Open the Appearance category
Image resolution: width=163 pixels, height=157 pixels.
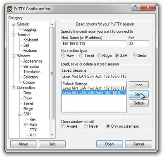[33, 61]
